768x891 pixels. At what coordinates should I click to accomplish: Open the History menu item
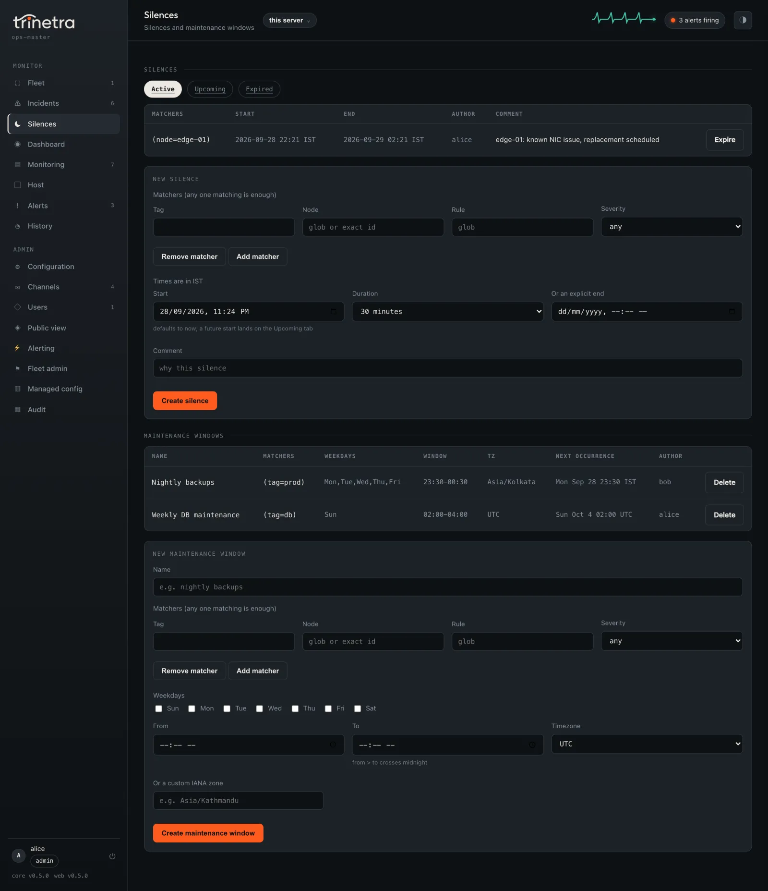pyautogui.click(x=64, y=226)
